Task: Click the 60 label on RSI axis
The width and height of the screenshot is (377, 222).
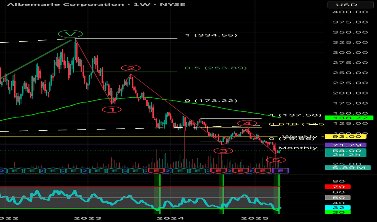Action: [339, 192]
